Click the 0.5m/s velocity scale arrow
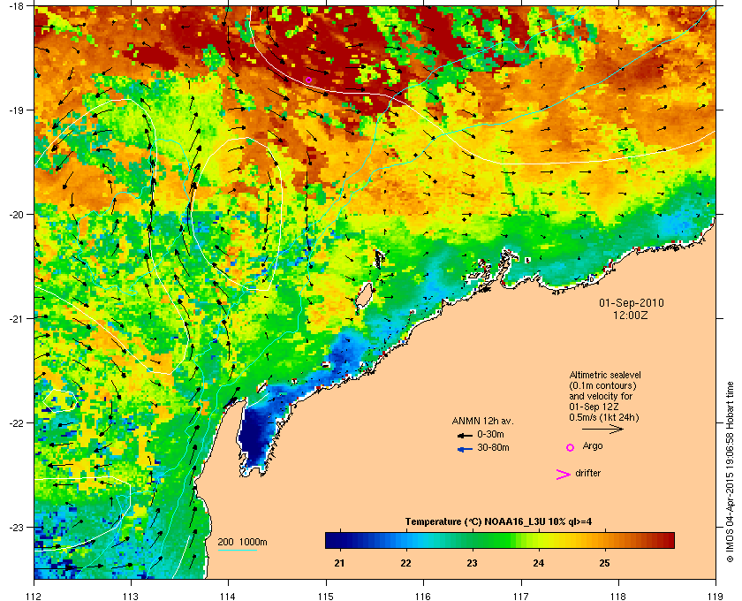742x601 pixels. pos(602,429)
